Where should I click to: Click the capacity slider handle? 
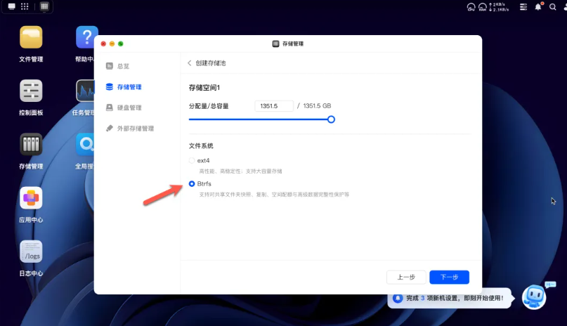click(331, 119)
